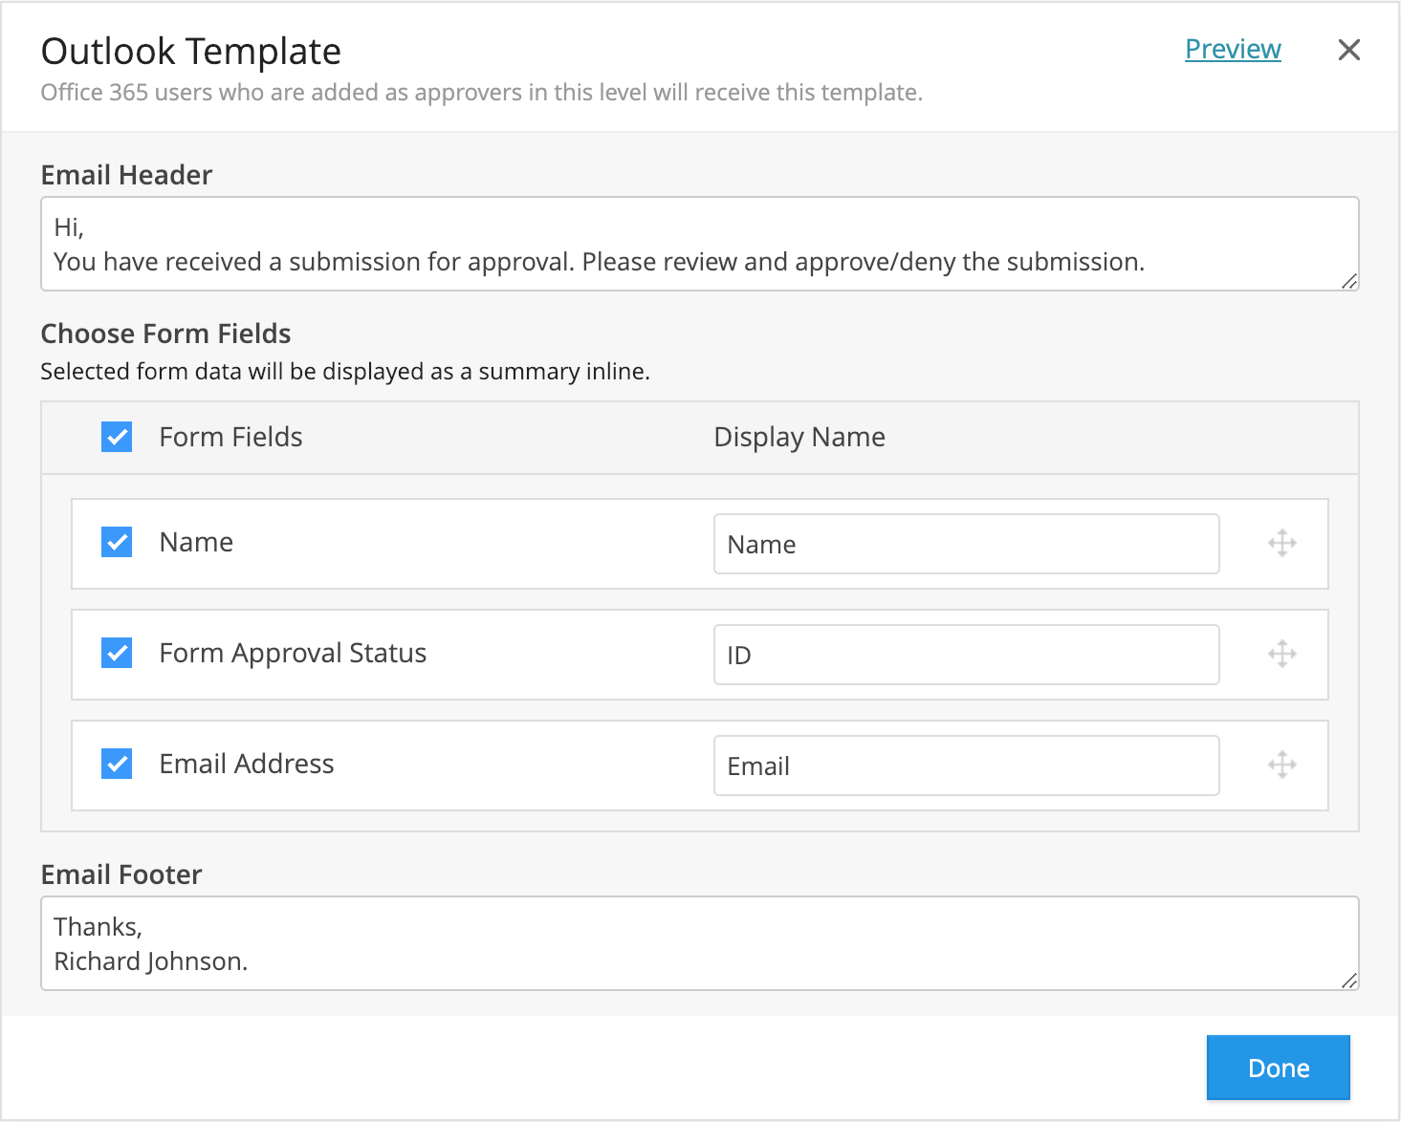Click the Done button
This screenshot has height=1122, width=1401.
[1278, 1068]
